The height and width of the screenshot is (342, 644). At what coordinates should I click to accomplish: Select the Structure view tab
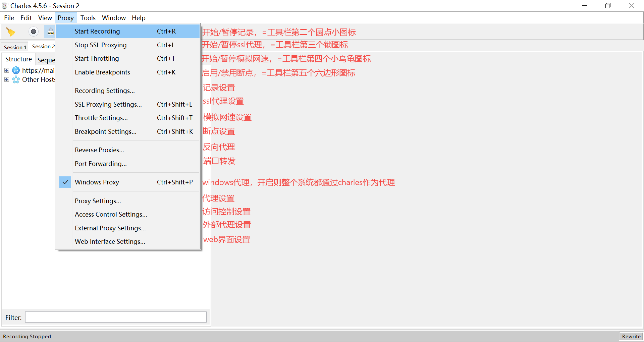coord(18,59)
